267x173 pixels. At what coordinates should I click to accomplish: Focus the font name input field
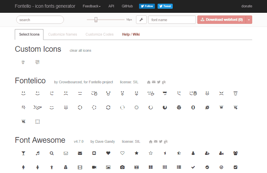click(172, 20)
